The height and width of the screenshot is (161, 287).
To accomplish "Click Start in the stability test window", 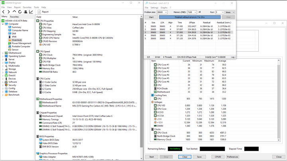I will [x=151, y=157].
